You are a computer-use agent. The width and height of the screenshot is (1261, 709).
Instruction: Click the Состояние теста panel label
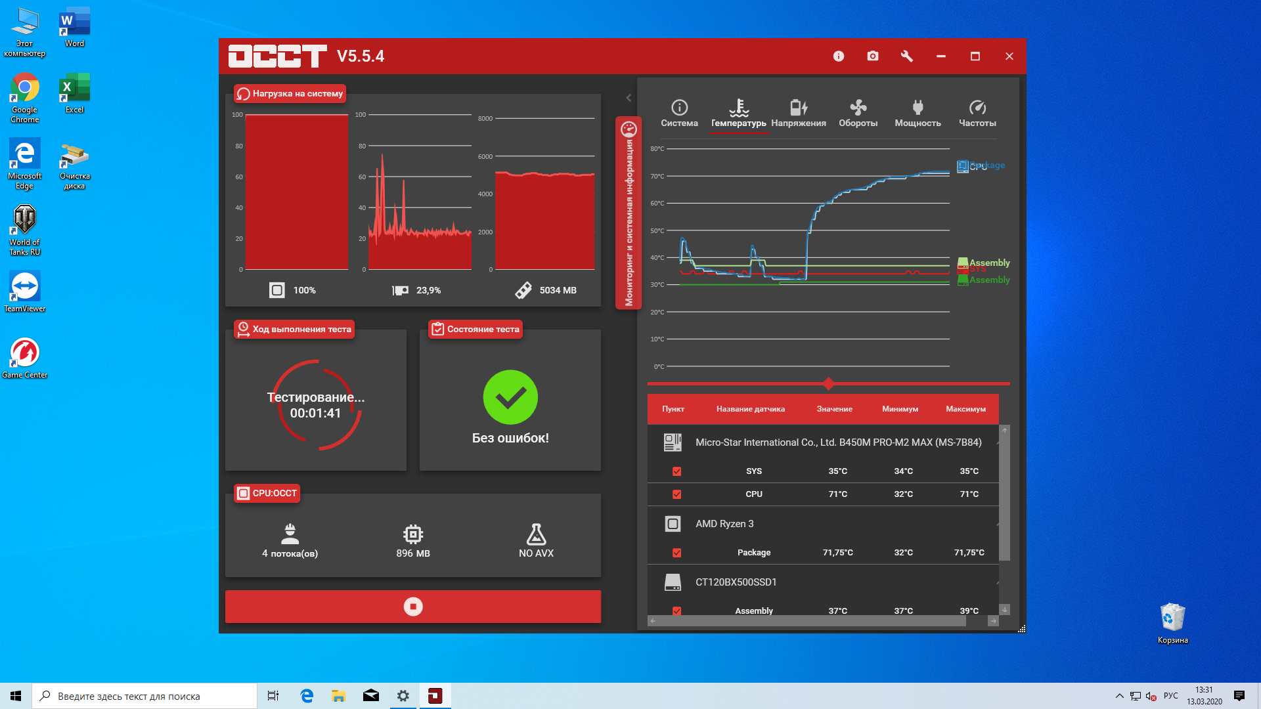tap(476, 330)
